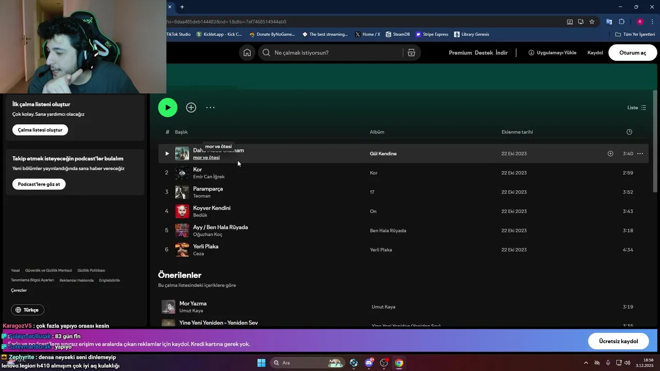
Task: Open playlist three-dot more options
Action: [x=210, y=108]
